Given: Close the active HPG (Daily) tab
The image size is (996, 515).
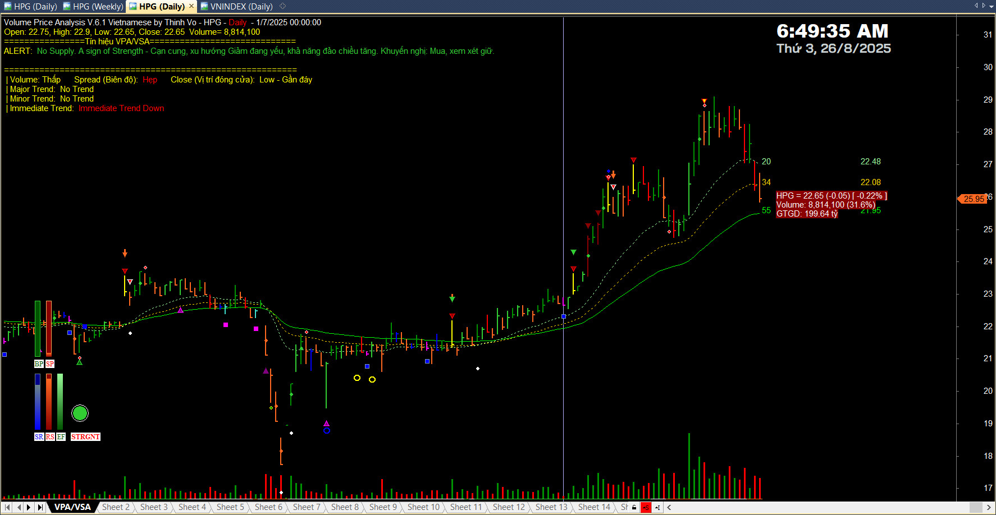Looking at the screenshot, I should tap(191, 6).
